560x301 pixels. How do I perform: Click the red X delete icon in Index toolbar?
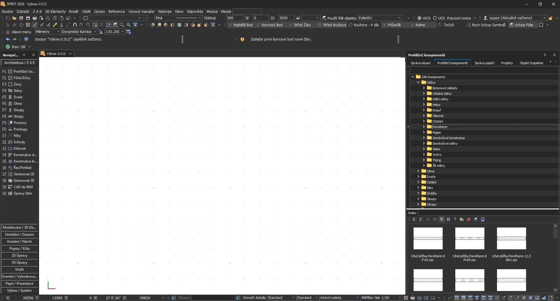pos(469,219)
